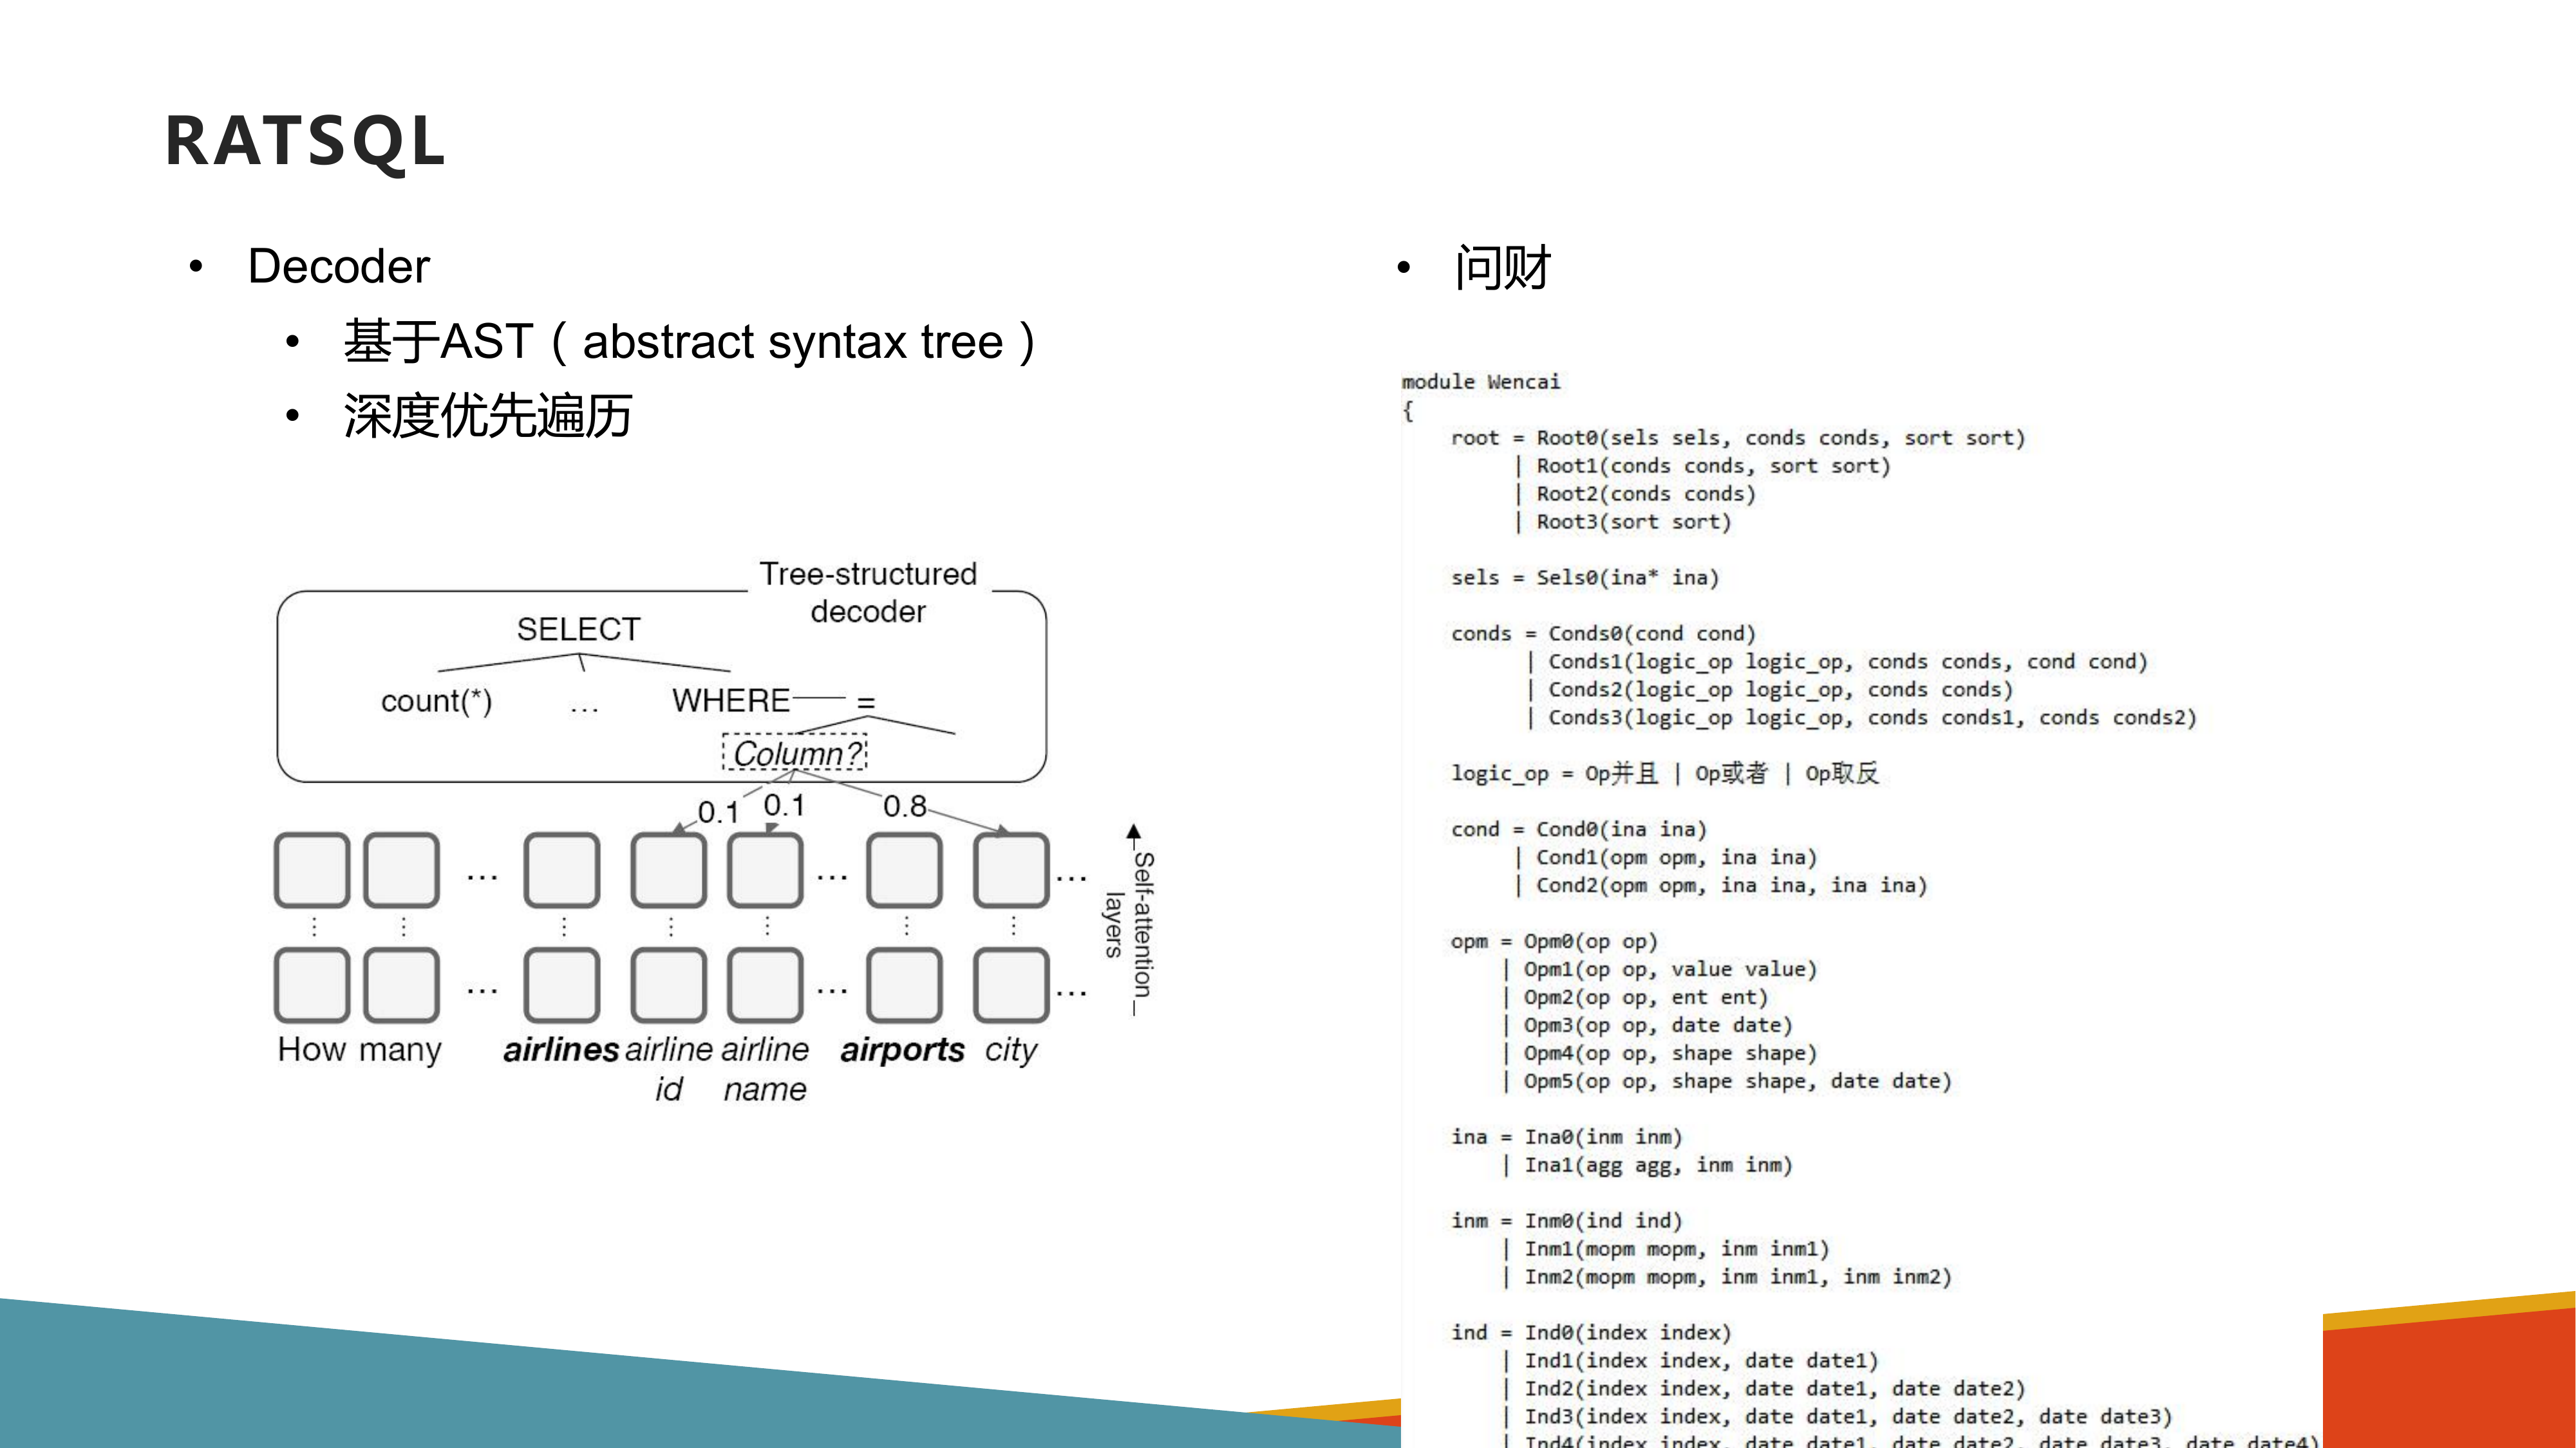Click the count(*) node in diagram
Viewport: 2576px width, 1448px height.
tap(436, 701)
